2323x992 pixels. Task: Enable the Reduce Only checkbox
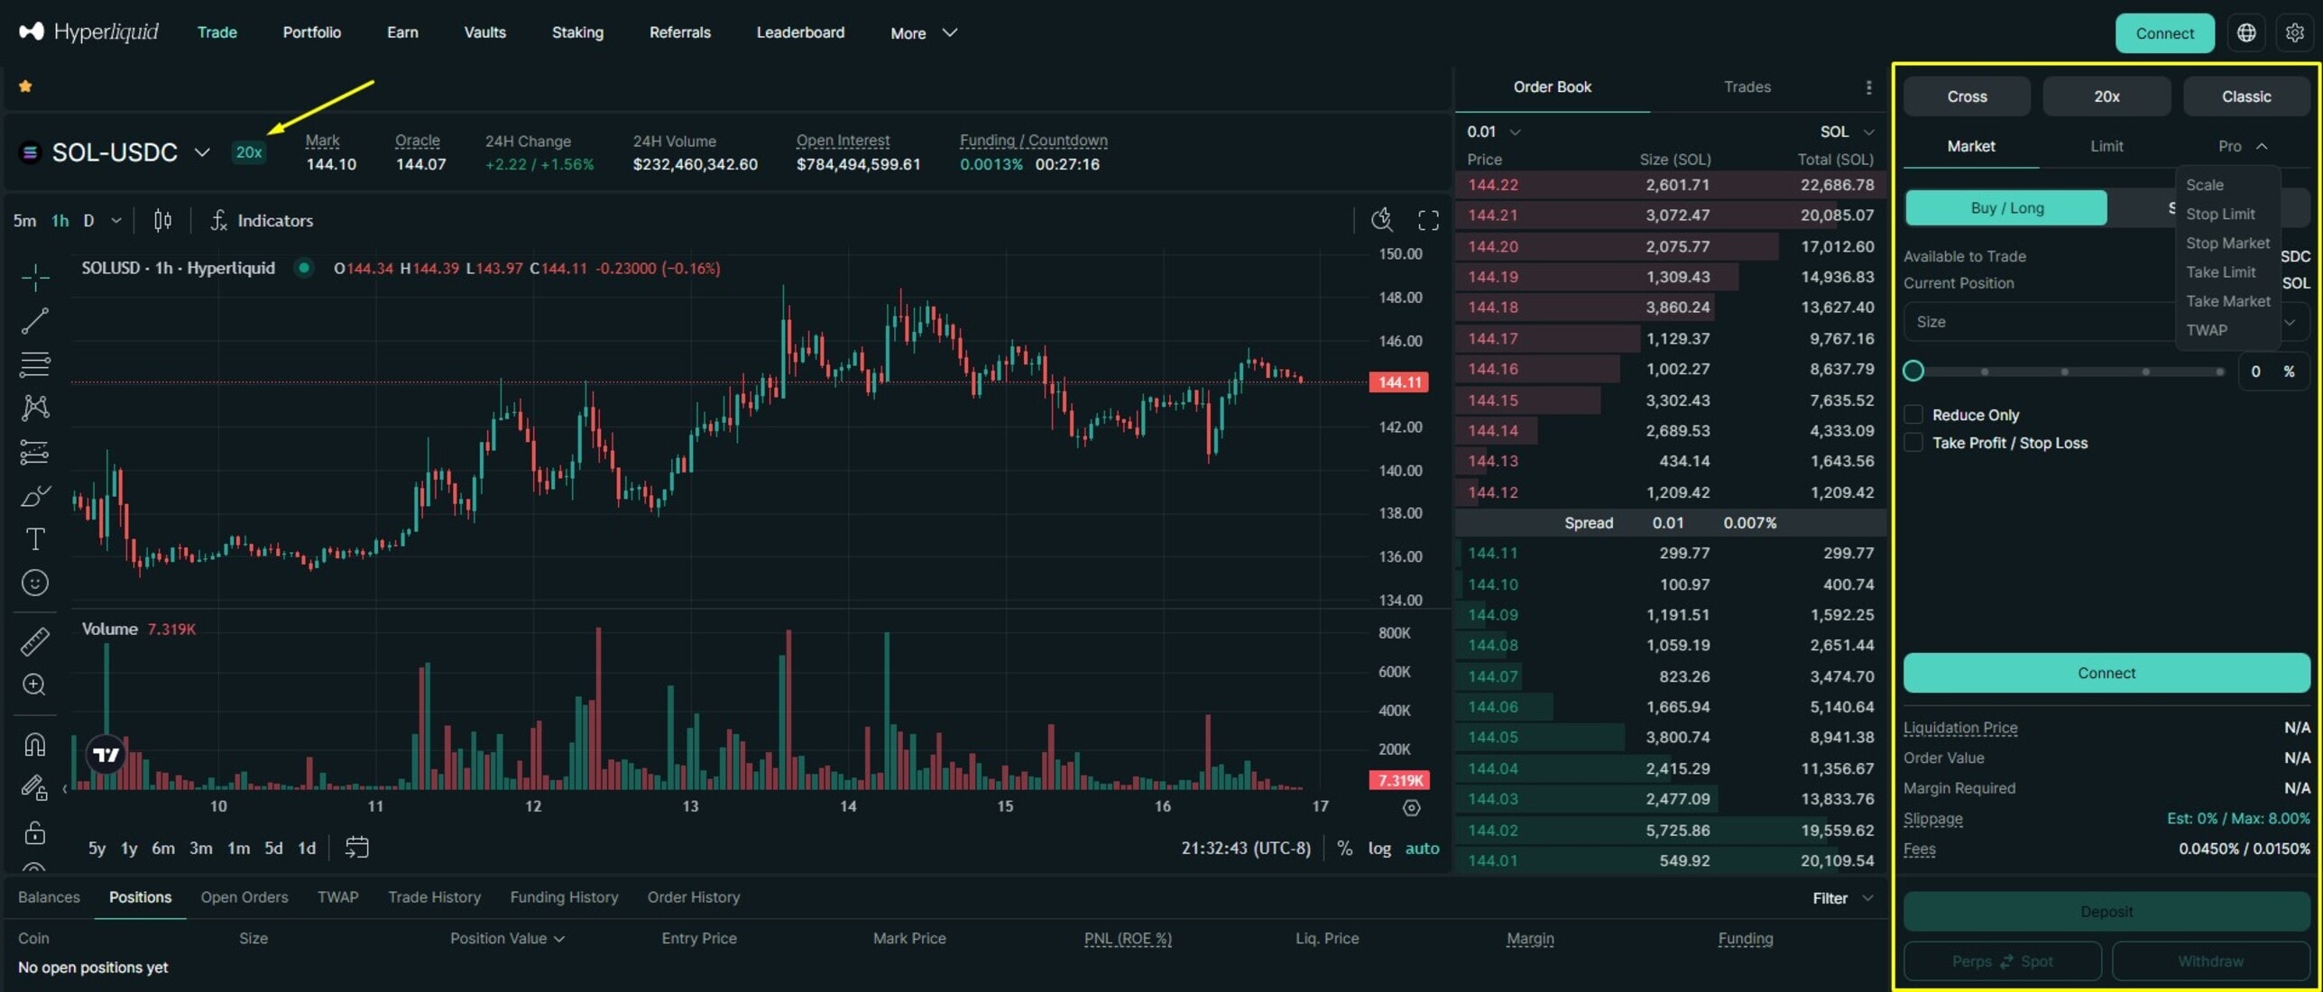(x=1913, y=415)
